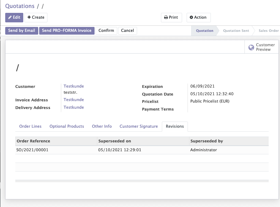Select the Sales Order status stage
The height and width of the screenshot is (207, 280).
(x=268, y=31)
